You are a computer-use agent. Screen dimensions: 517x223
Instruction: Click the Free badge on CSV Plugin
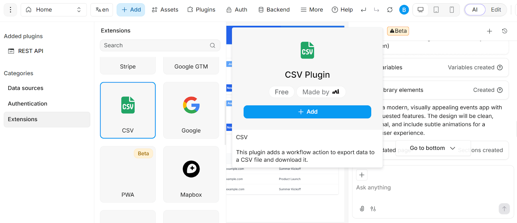click(x=281, y=92)
